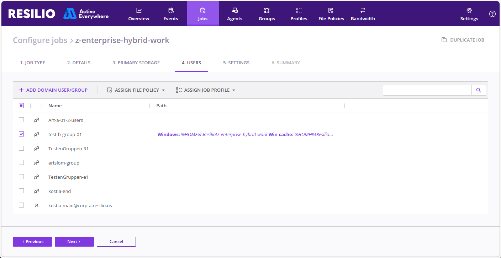
Task: Select the test-b-group-01 name
Action: coord(65,135)
